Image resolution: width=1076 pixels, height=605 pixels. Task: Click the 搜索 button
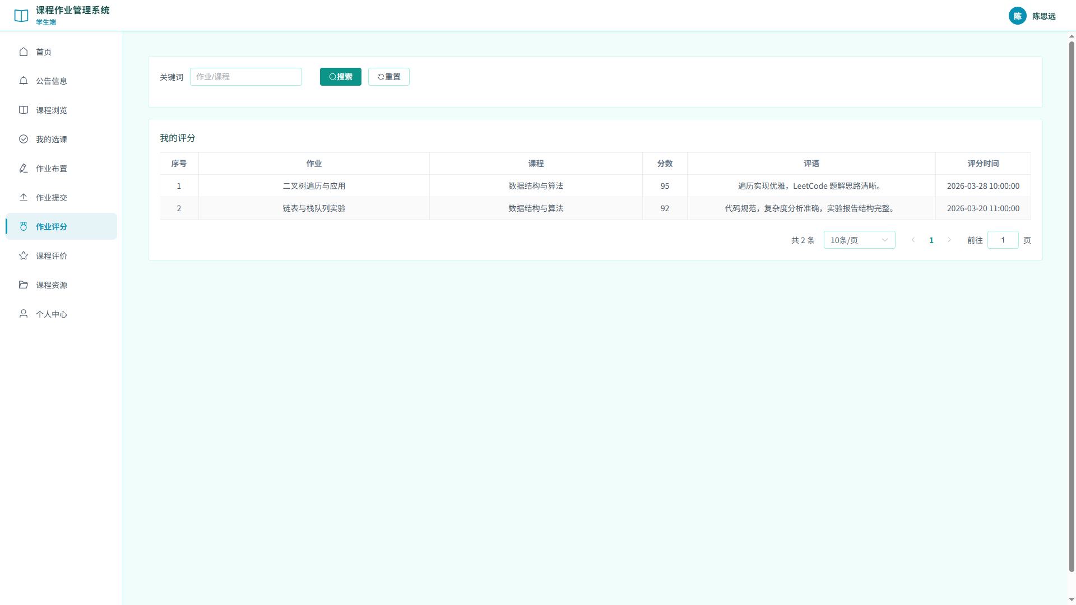click(x=341, y=77)
